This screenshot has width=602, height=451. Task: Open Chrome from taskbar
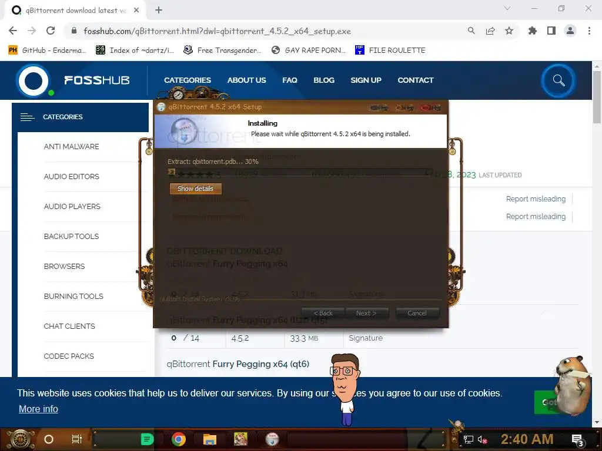pyautogui.click(x=179, y=439)
